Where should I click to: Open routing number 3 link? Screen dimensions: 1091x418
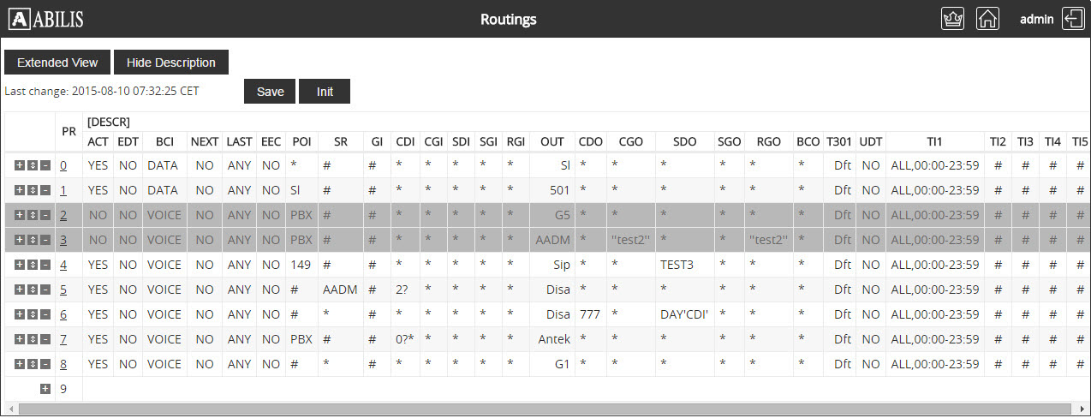tap(63, 240)
